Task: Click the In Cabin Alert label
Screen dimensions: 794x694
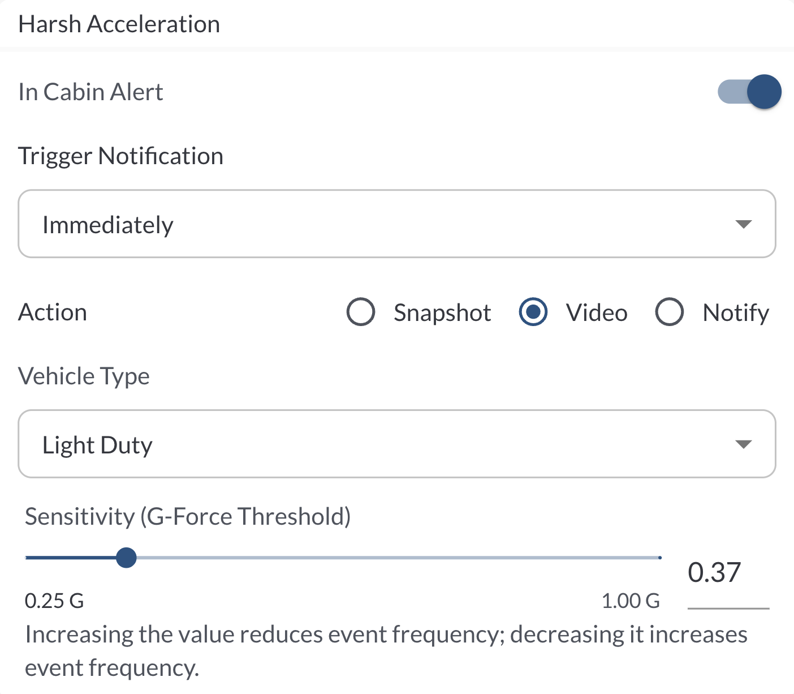Action: click(90, 92)
